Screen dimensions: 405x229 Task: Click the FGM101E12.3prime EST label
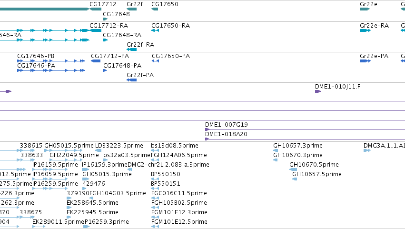pyautogui.click(x=179, y=212)
